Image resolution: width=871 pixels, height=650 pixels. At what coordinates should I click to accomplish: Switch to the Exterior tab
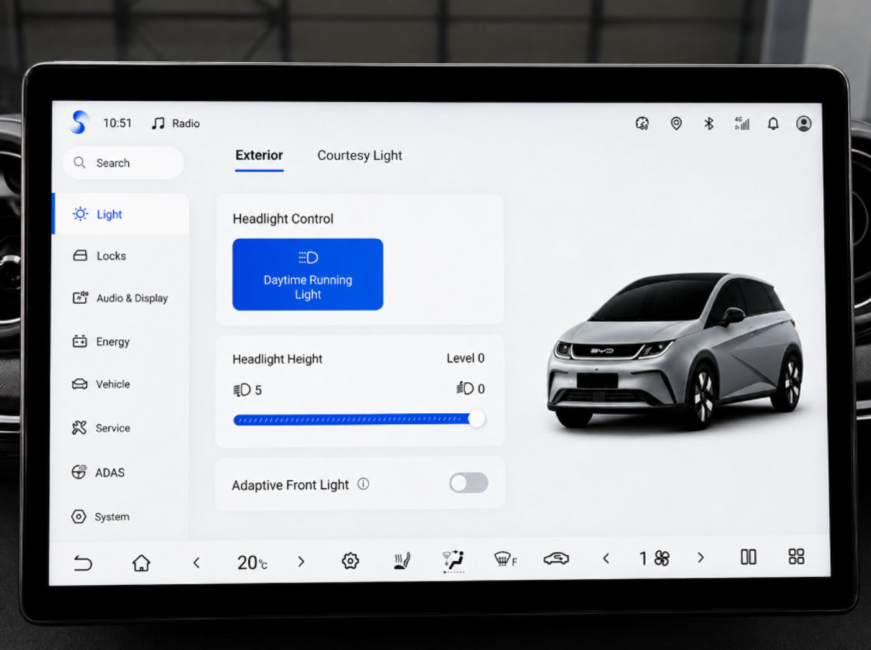(259, 155)
